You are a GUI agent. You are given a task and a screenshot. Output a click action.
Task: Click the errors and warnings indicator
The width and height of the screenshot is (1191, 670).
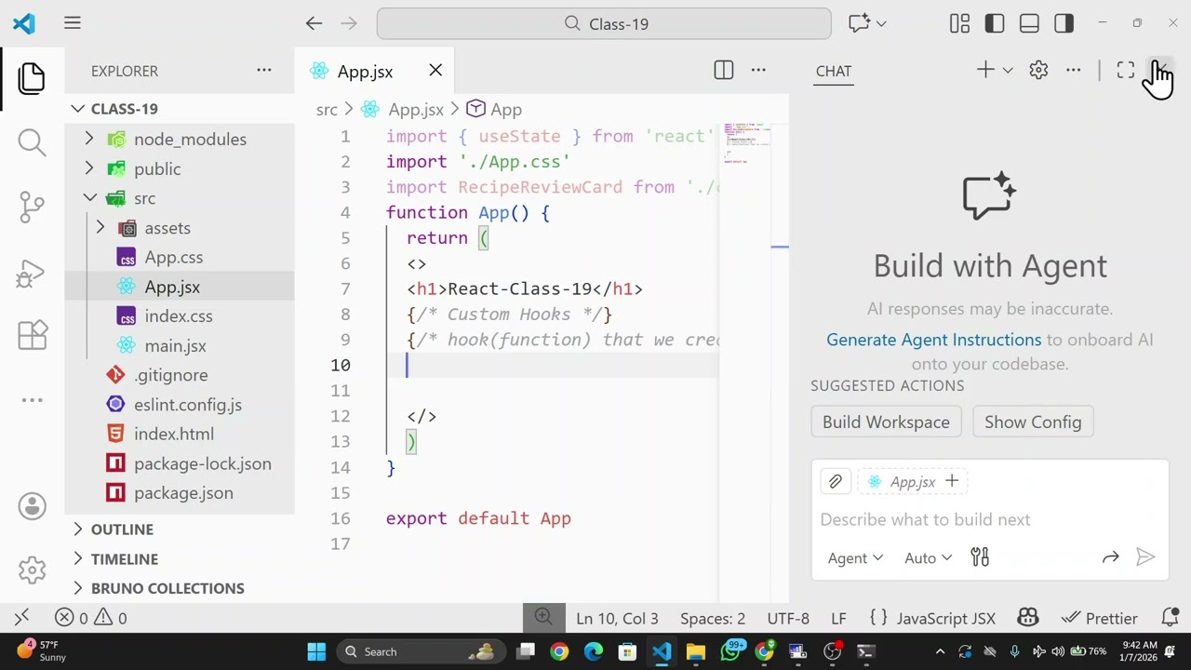click(x=90, y=618)
